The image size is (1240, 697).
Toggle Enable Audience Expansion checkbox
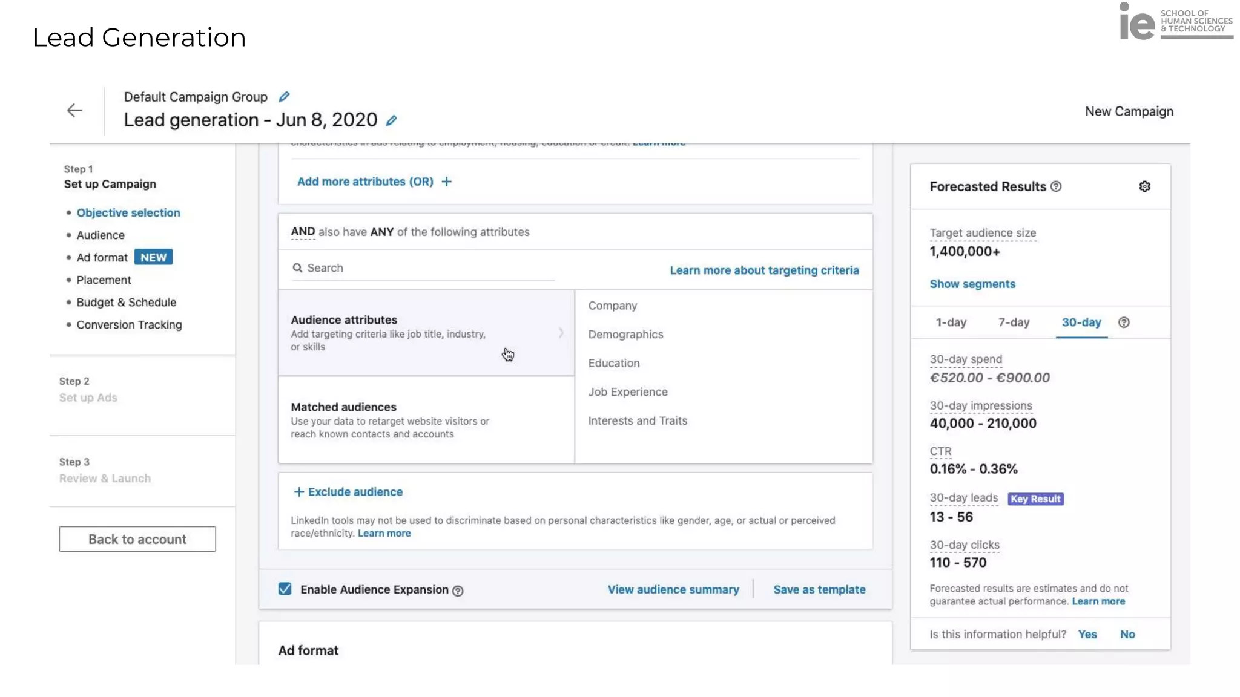(x=285, y=589)
